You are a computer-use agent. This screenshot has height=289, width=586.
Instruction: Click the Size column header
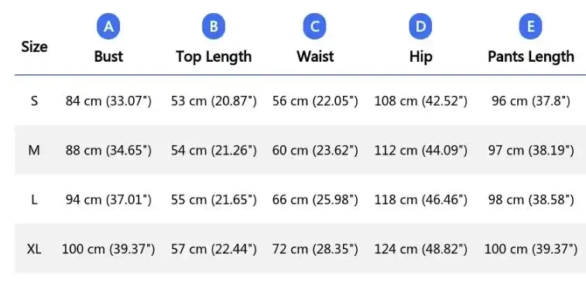pos(34,47)
